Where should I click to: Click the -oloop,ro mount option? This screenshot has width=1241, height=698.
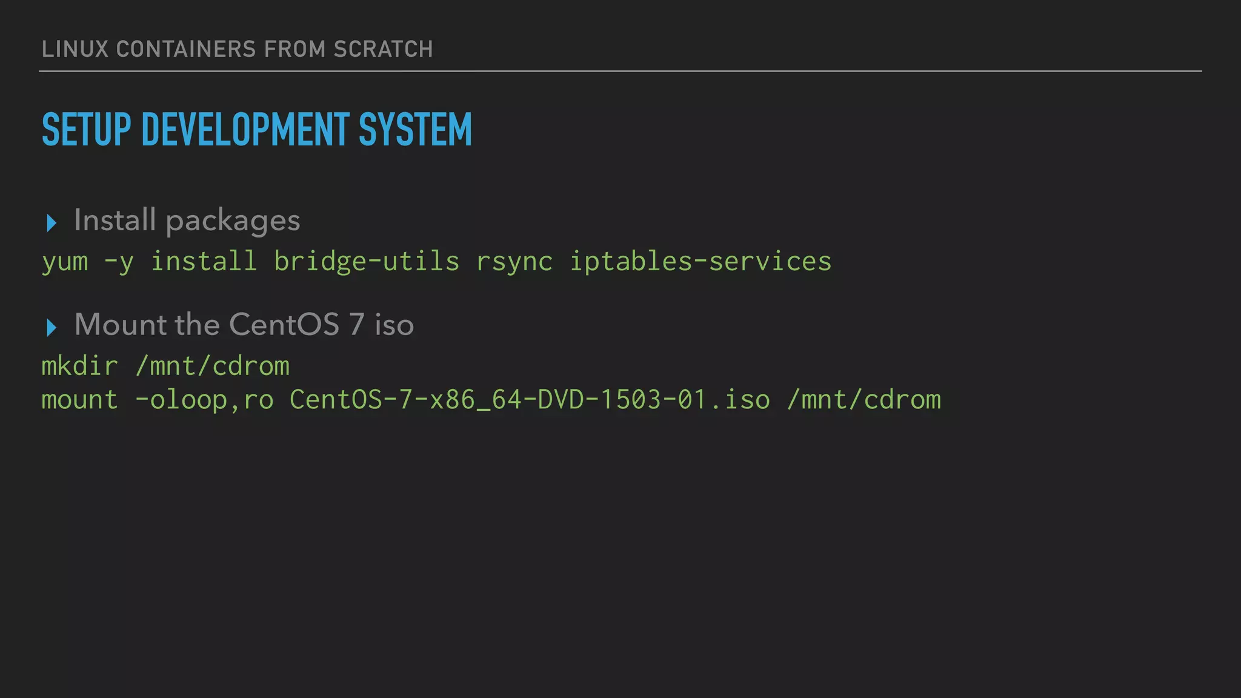(204, 400)
